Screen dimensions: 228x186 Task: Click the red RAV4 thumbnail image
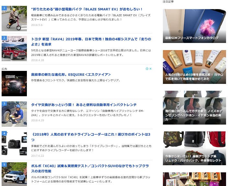(x=14, y=48)
